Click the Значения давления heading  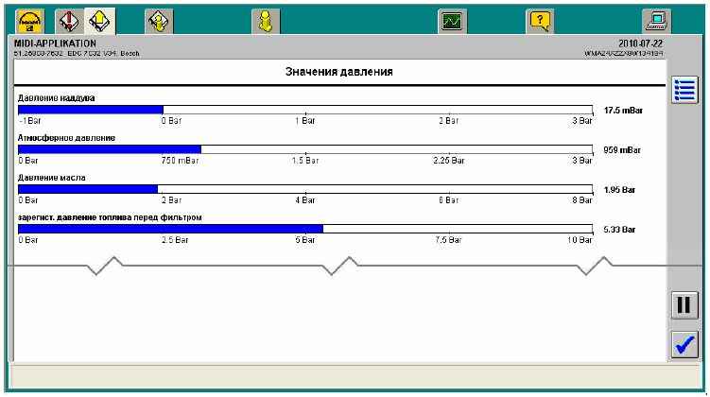(339, 72)
